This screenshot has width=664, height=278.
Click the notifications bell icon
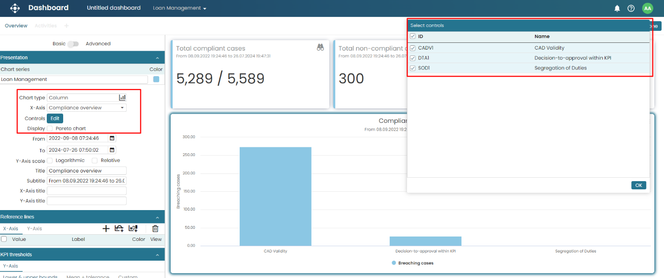617,8
